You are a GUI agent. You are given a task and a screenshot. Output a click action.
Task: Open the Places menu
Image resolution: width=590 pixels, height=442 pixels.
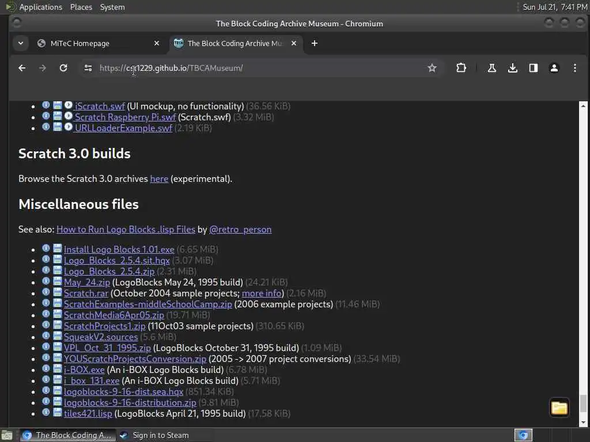[81, 7]
